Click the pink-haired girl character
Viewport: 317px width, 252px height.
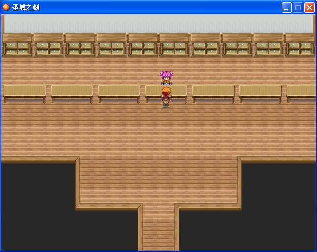coord(166,78)
